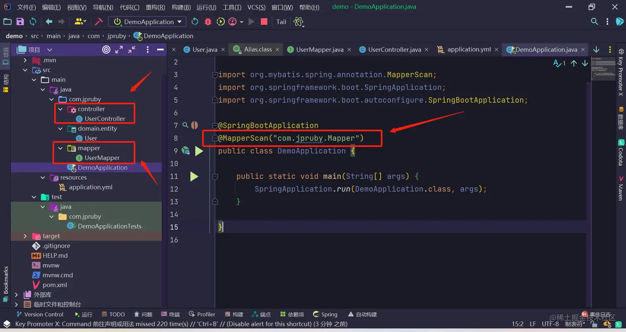Open 终端 (Terminal) tool window
This screenshot has height=332, width=626.
pos(170,314)
